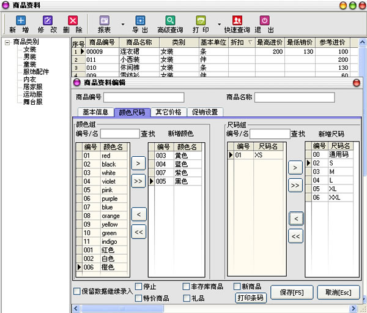Viewport: 367px width, 313px height.
Task: Collapse the 商品类别 tree root node
Action: 7,42
